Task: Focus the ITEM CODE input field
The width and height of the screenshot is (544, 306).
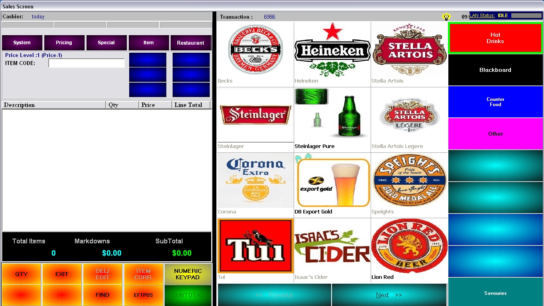Action: coord(86,63)
